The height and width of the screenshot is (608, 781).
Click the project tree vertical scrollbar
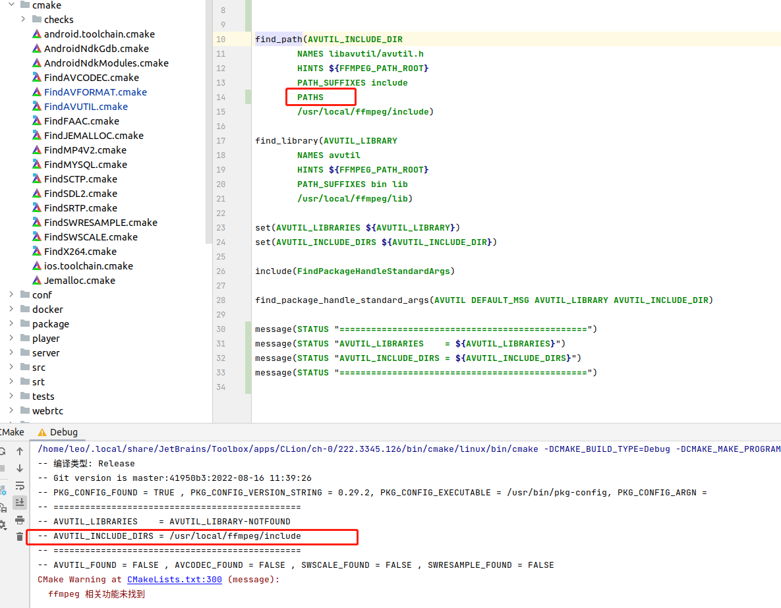pyautogui.click(x=209, y=122)
